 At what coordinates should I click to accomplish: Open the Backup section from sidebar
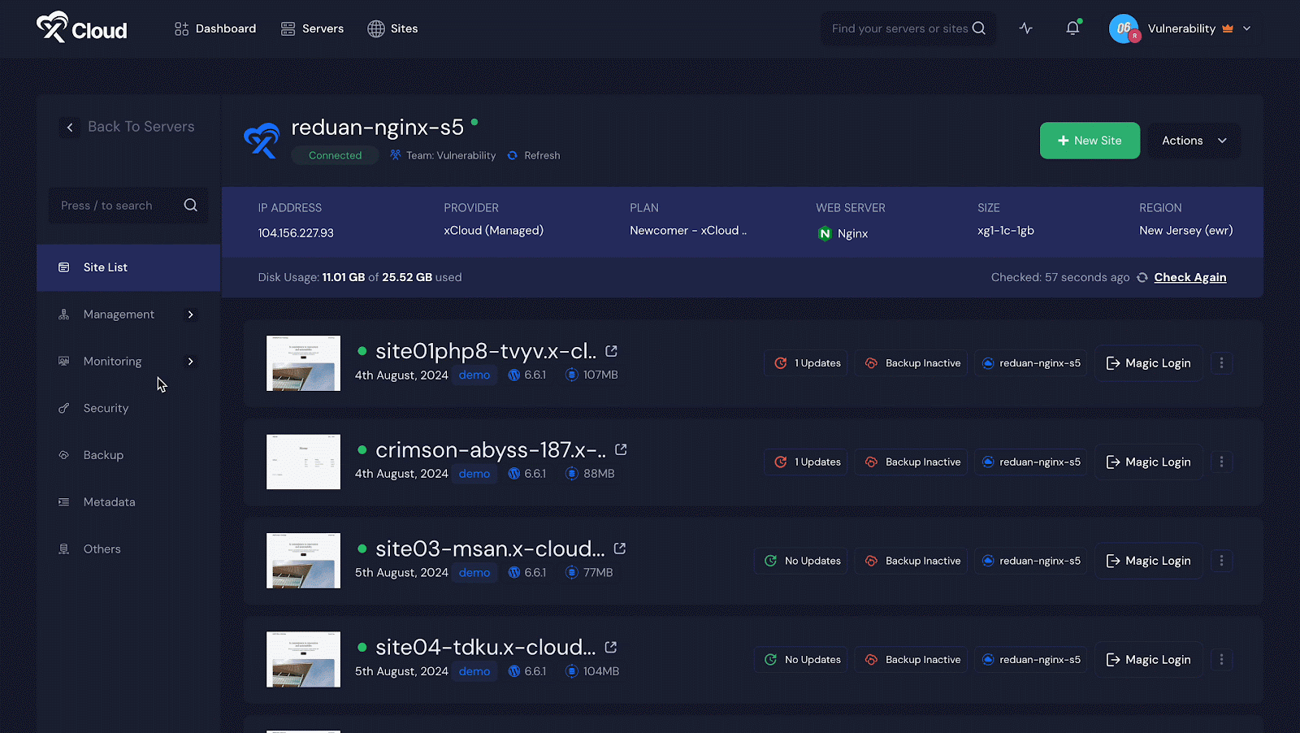tap(101, 455)
